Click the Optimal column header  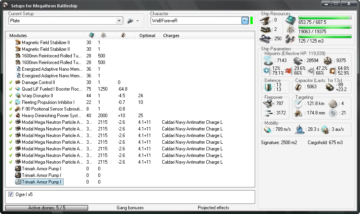[147, 36]
